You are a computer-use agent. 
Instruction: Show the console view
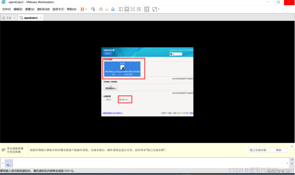point(147,9)
